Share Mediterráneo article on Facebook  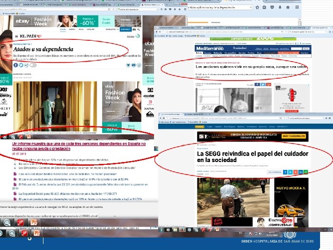pos(257,85)
